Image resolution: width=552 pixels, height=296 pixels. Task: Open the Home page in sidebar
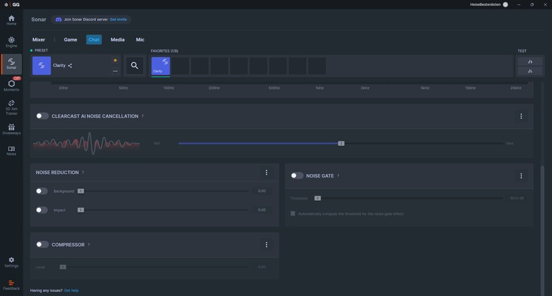tap(11, 20)
